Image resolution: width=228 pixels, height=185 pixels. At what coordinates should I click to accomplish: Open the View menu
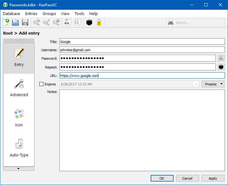(65, 14)
